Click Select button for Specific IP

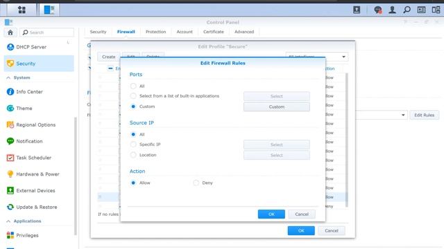(277, 145)
